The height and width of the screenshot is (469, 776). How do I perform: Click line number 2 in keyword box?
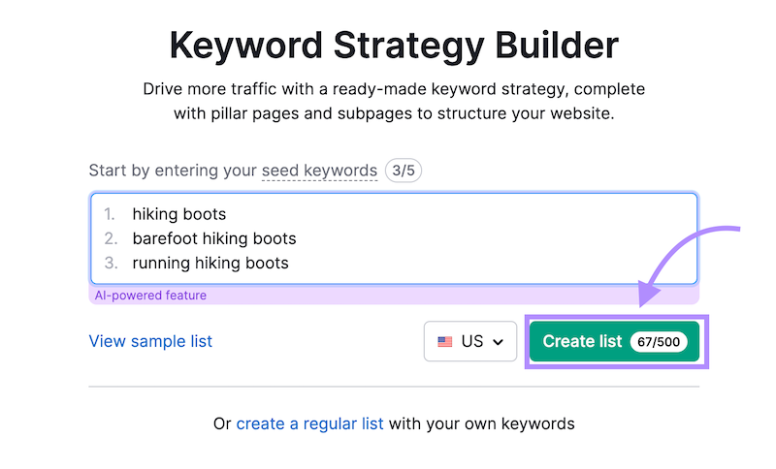(x=111, y=238)
